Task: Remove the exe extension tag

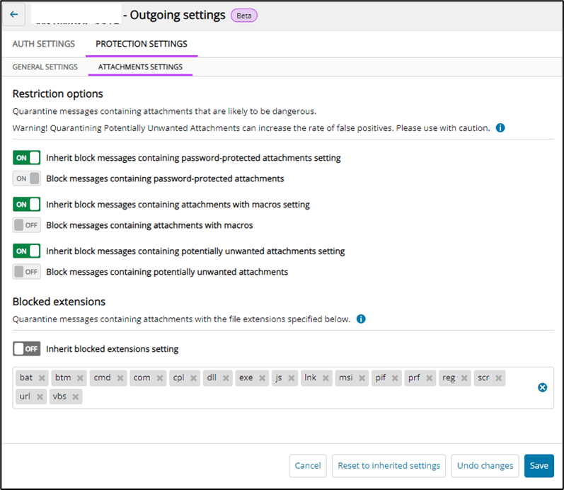Action: point(263,378)
